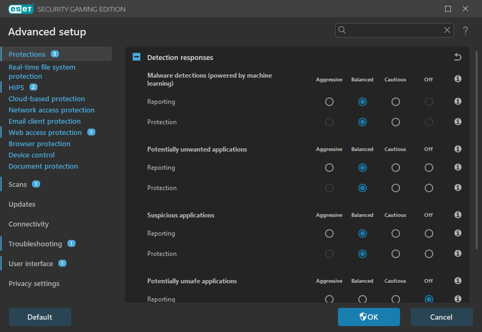Set Suspicious applications Protection to Off
Screen dimensions: 482x332
tap(429, 254)
